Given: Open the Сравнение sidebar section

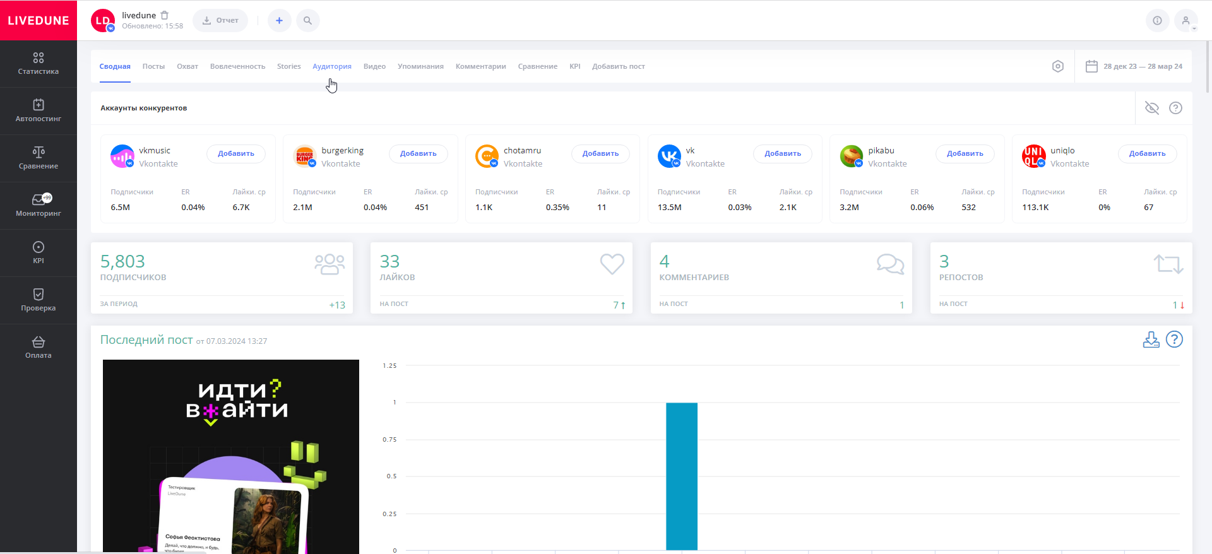Looking at the screenshot, I should (39, 158).
